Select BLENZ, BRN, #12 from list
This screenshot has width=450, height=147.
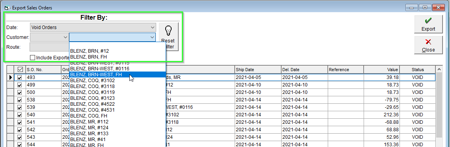point(118,51)
